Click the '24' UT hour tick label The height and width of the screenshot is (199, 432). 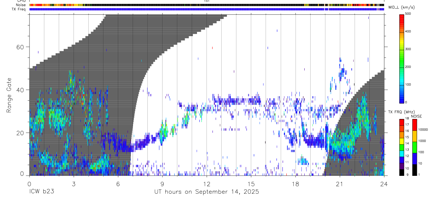tap(384, 184)
